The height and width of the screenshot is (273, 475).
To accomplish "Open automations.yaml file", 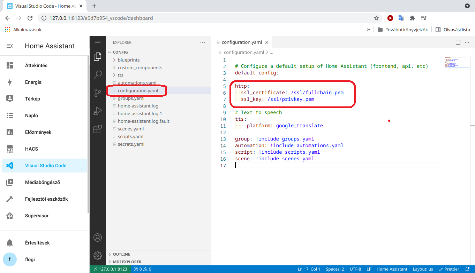I will tap(158, 83).
